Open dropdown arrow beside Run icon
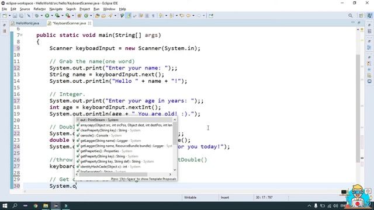The image size is (374, 210). [52, 16]
